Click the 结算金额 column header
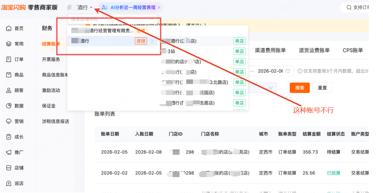 click(312, 134)
